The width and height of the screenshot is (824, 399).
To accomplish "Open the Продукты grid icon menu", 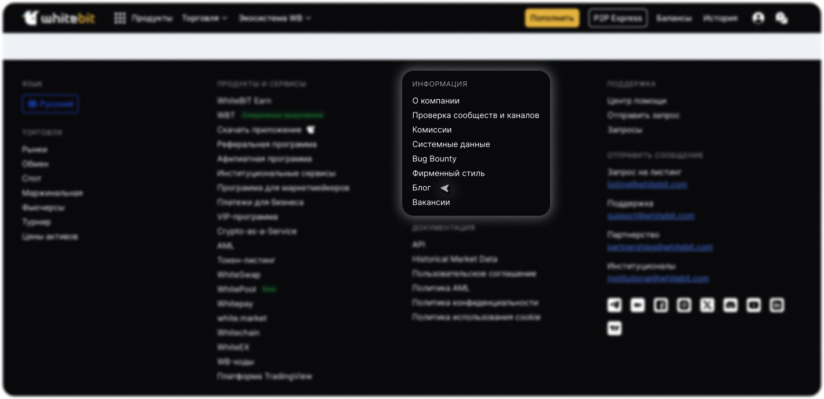I will tap(120, 19).
